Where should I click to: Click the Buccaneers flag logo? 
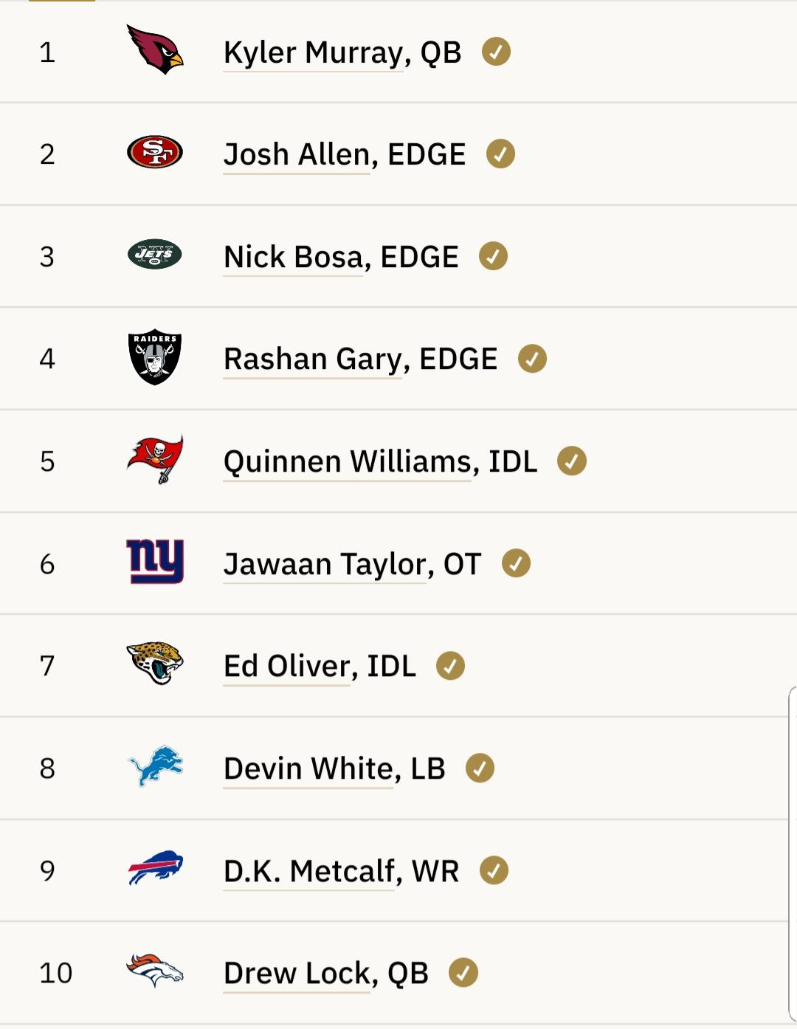(x=155, y=459)
